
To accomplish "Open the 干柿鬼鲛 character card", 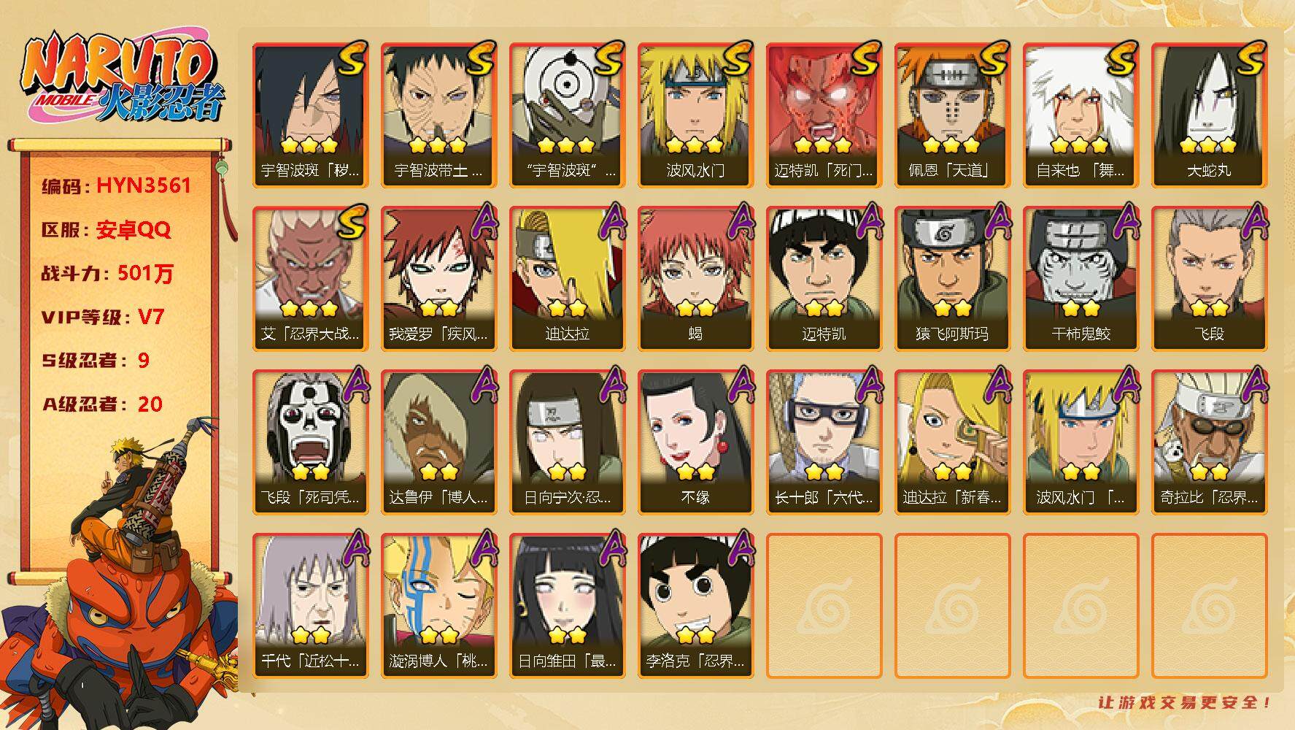I will pyautogui.click(x=1081, y=279).
